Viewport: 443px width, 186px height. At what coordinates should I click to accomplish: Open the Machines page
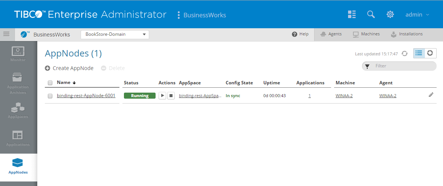(x=366, y=34)
